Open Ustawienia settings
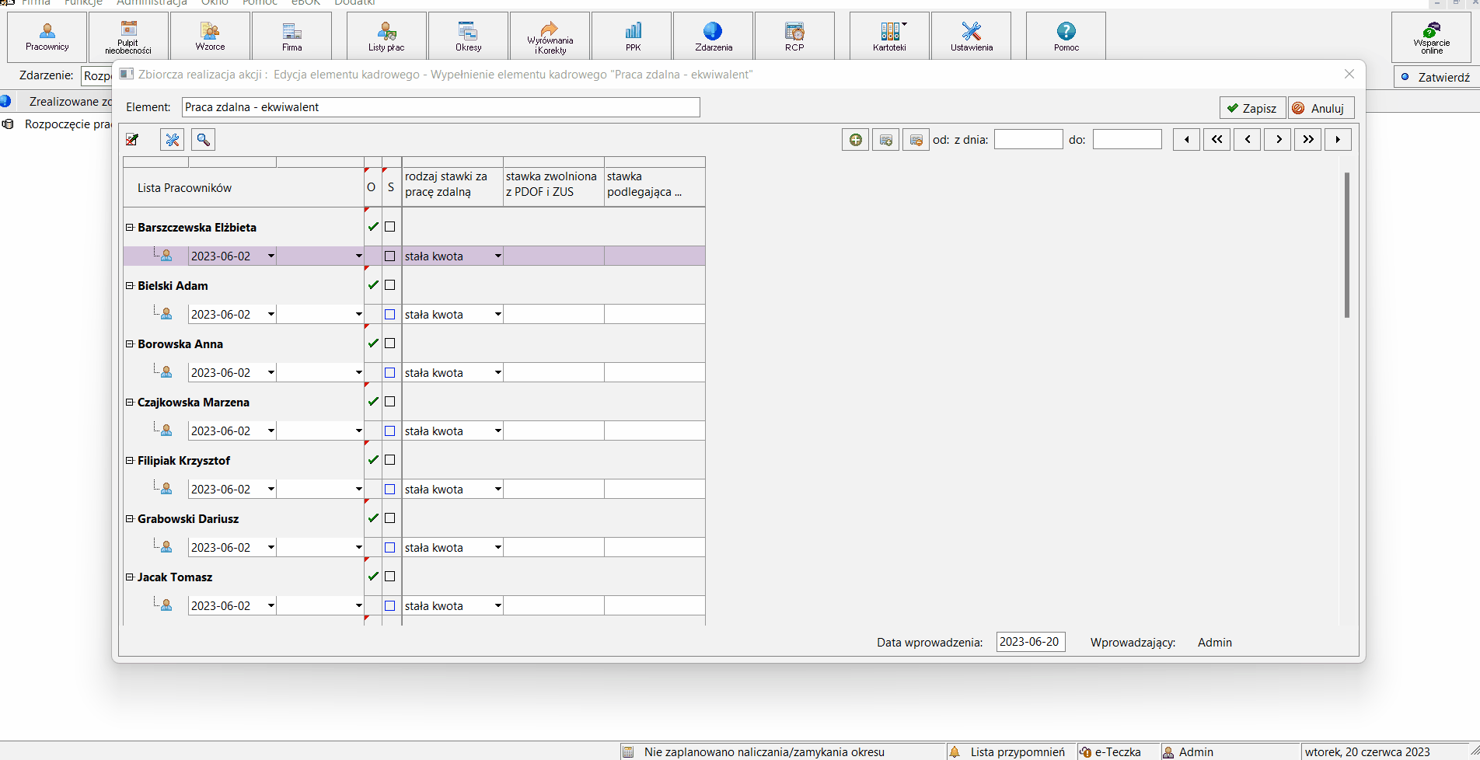Image resolution: width=1480 pixels, height=760 pixels. [971, 37]
